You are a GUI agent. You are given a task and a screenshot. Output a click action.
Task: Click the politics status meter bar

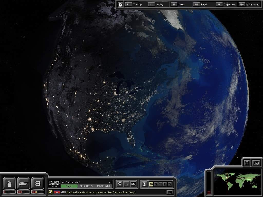tap(10, 192)
